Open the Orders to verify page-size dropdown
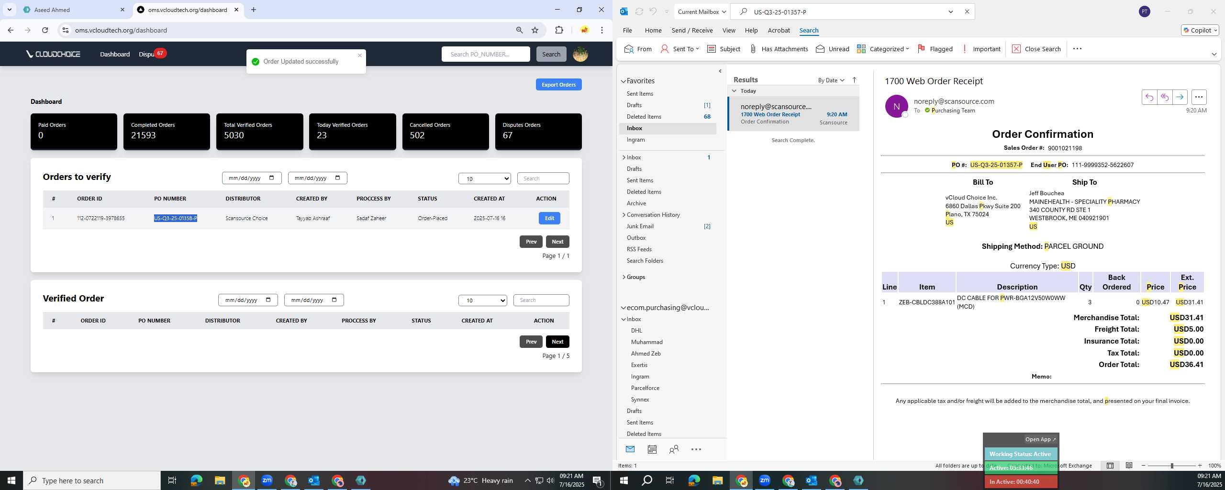The image size is (1225, 490). [484, 178]
